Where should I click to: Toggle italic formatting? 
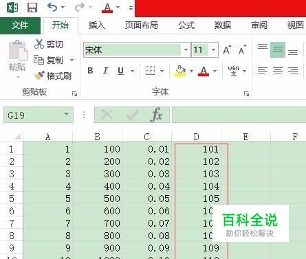(105, 71)
